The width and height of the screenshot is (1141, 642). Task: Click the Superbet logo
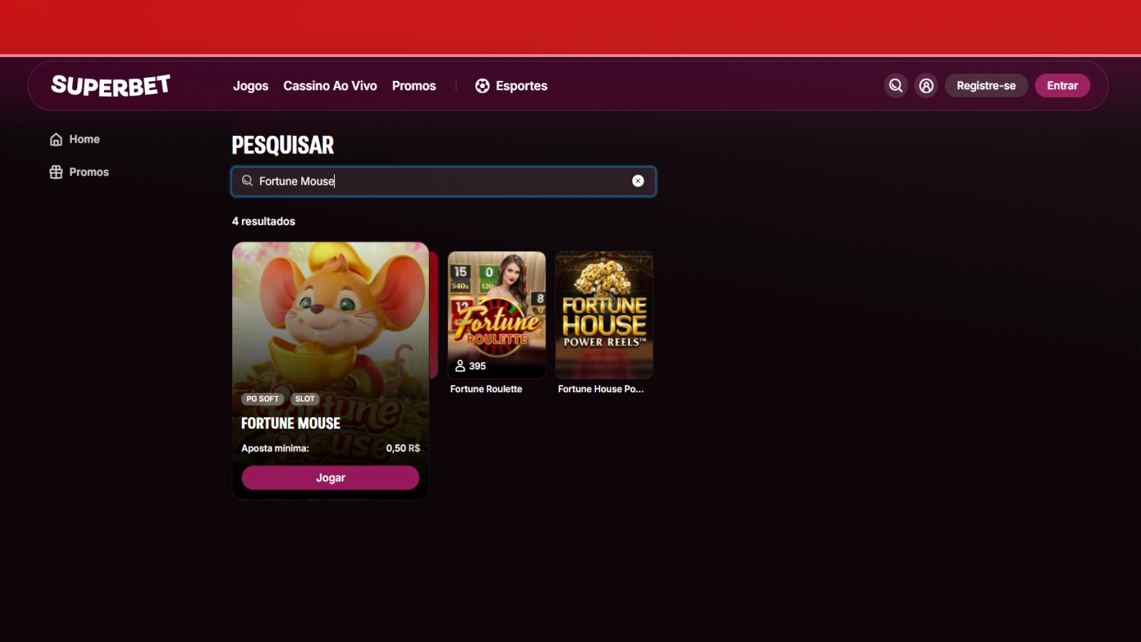tap(111, 86)
